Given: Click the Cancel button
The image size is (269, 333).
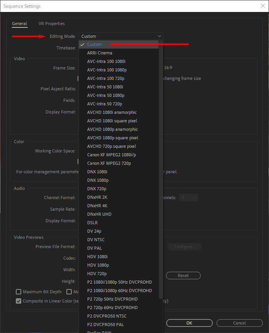Looking at the screenshot, I should [239, 323].
